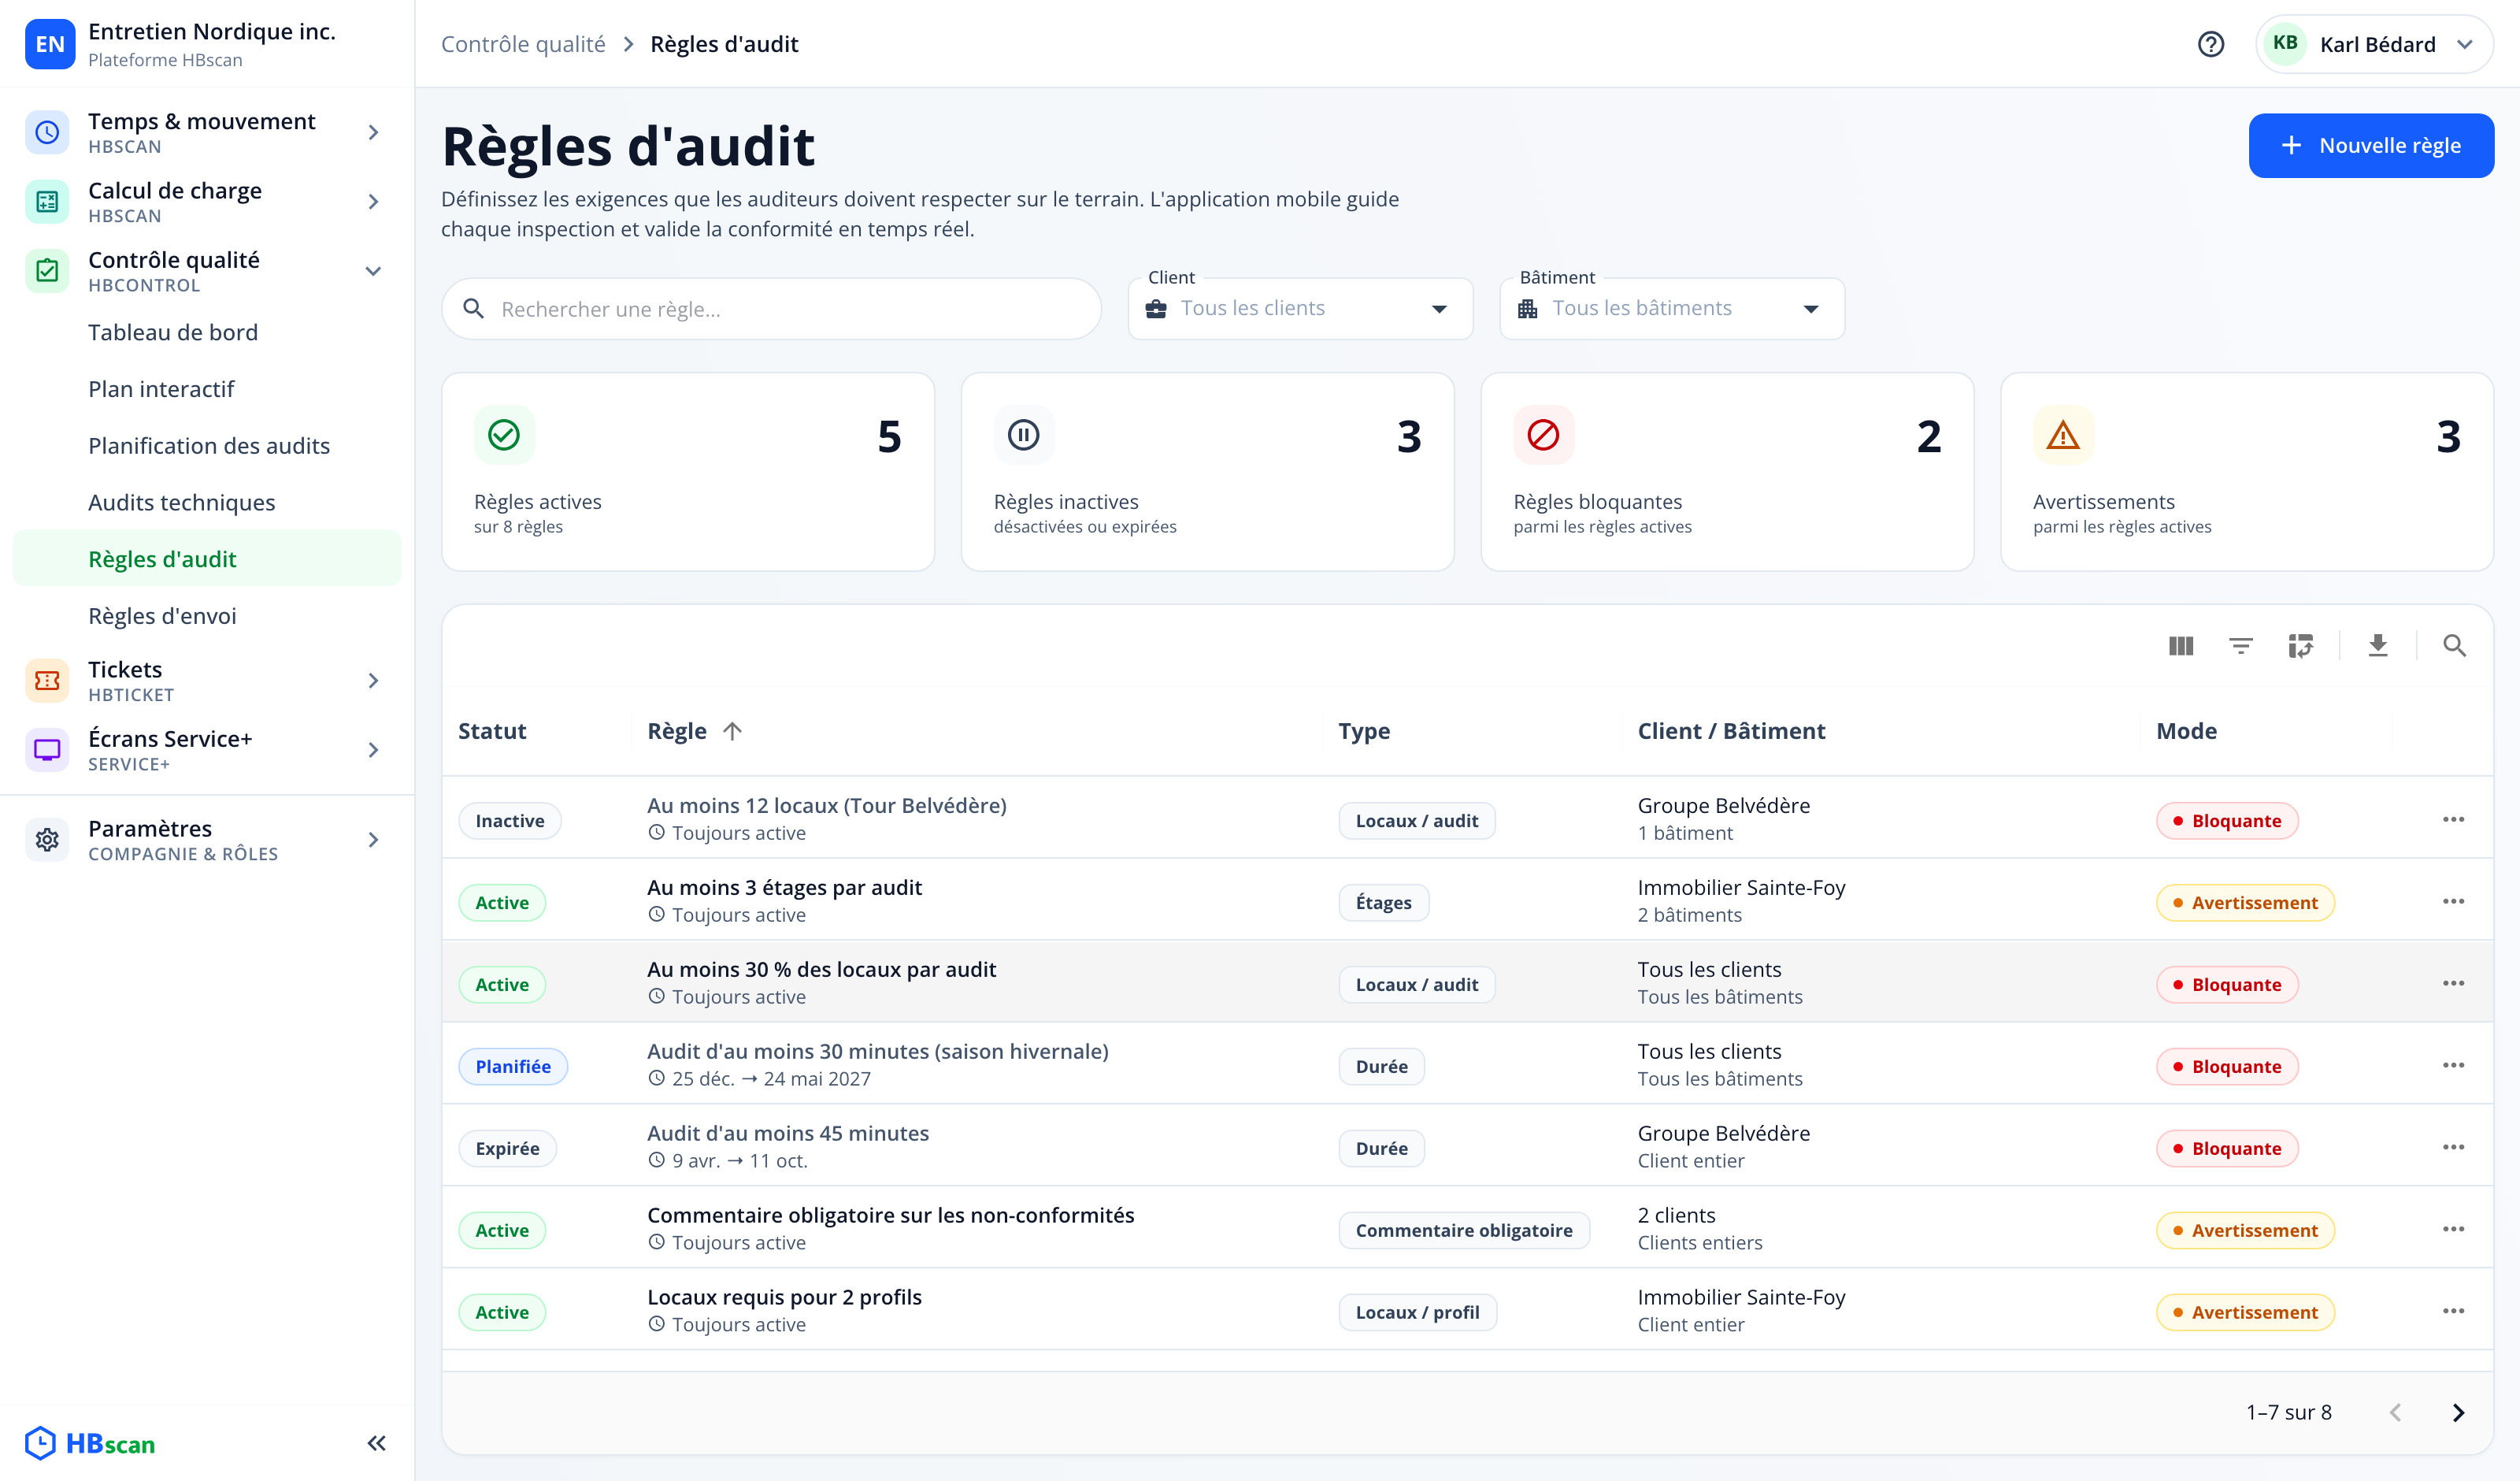Expand Calcul de charge section

pos(207,201)
